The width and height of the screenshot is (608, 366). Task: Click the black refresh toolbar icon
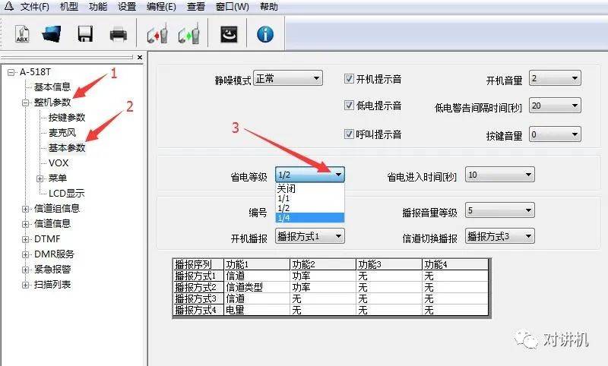(x=229, y=34)
